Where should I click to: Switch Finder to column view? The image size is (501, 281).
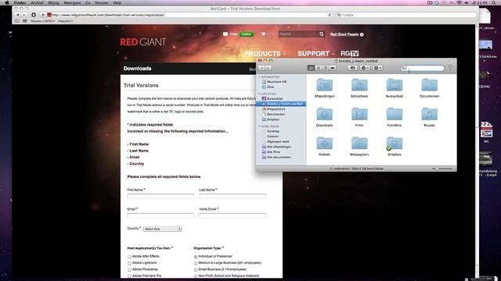click(x=326, y=68)
